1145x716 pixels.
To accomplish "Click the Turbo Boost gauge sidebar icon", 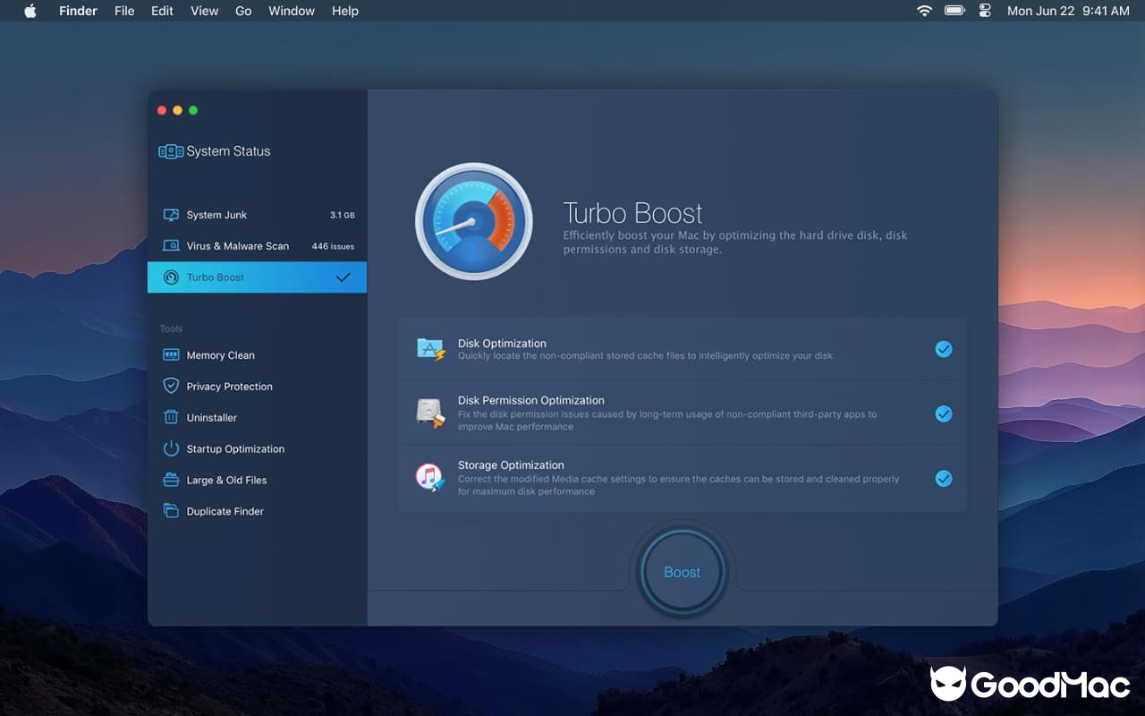I will [171, 277].
